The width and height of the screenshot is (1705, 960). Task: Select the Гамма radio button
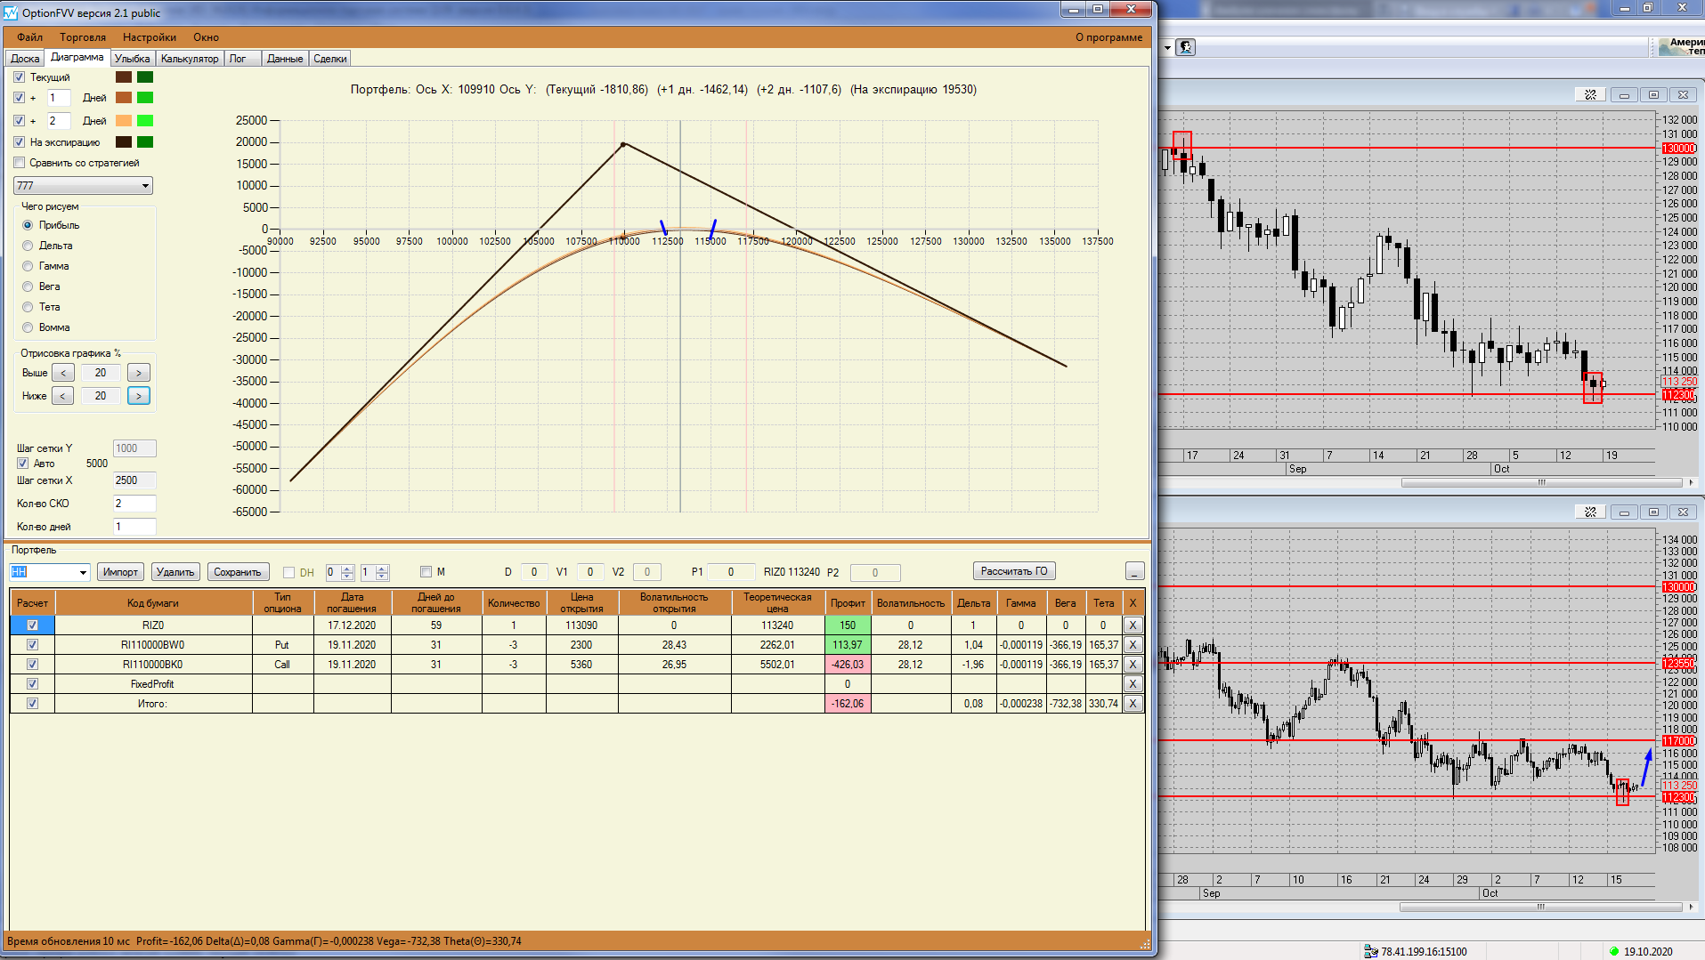(x=28, y=266)
